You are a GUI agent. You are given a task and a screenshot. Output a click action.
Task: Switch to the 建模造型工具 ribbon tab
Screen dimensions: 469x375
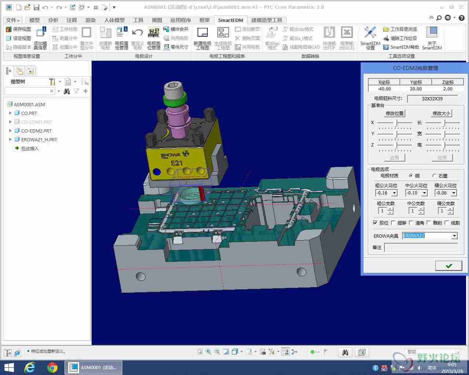[267, 20]
